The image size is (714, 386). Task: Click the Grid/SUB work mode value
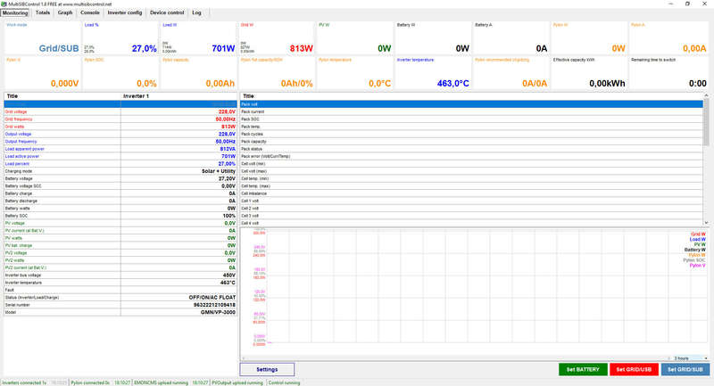59,48
